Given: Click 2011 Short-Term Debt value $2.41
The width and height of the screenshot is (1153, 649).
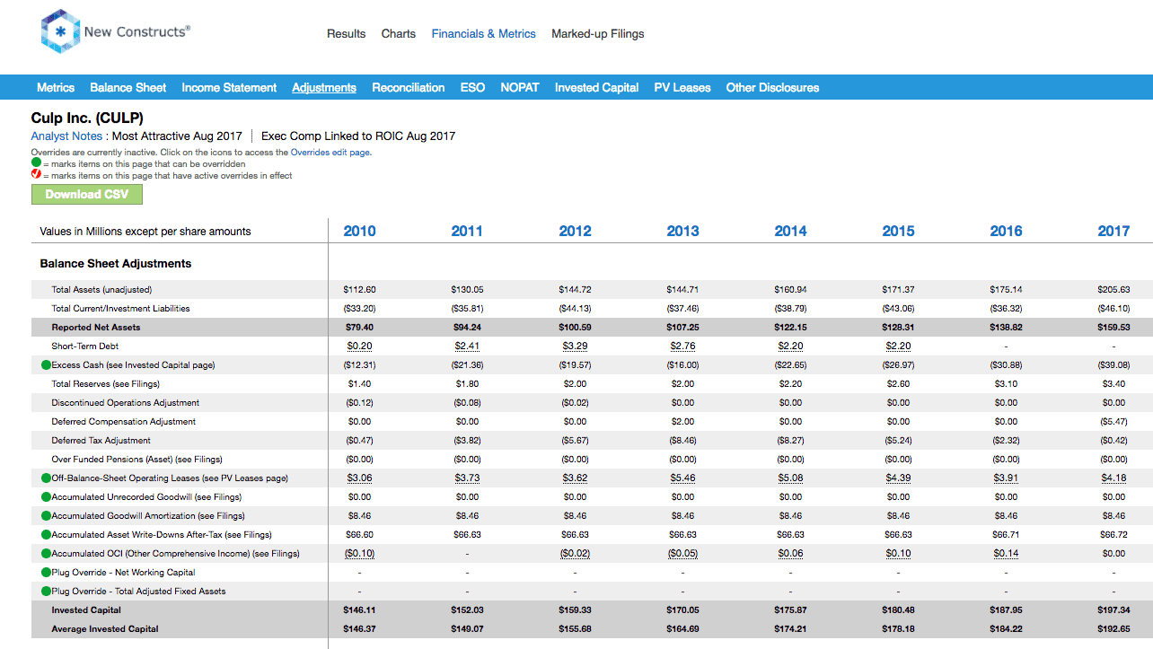Looking at the screenshot, I should tap(467, 346).
